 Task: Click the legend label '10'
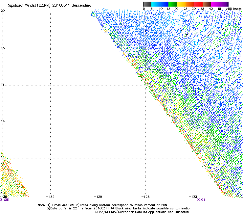click(161, 9)
